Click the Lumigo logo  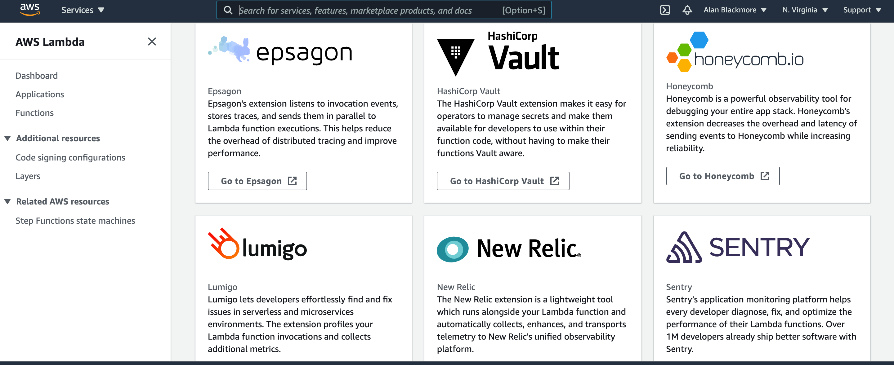coord(257,245)
